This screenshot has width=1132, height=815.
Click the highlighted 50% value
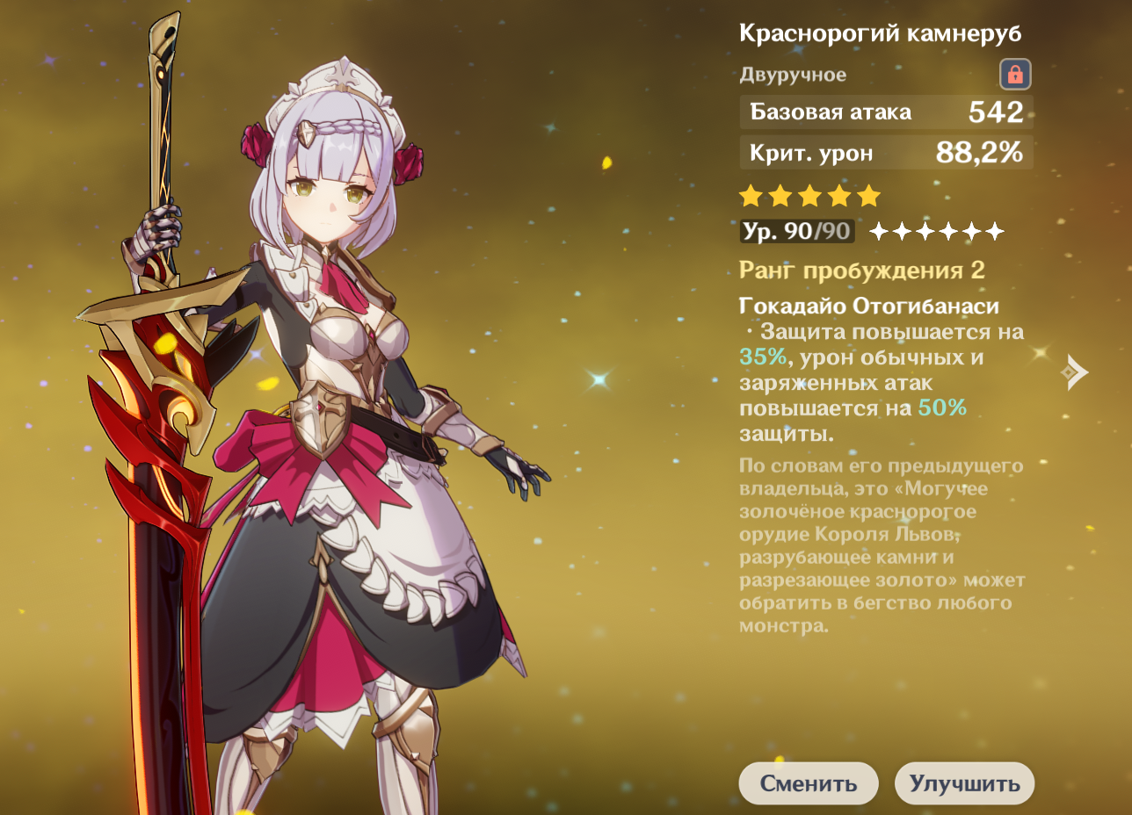pyautogui.click(x=942, y=408)
